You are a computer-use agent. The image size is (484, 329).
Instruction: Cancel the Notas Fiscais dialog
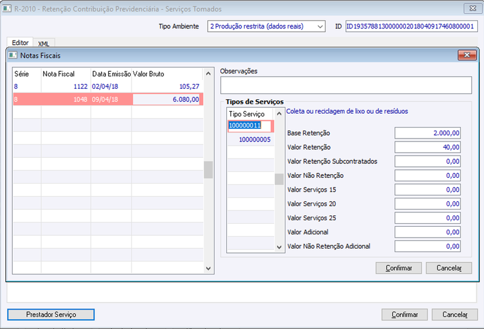click(449, 268)
